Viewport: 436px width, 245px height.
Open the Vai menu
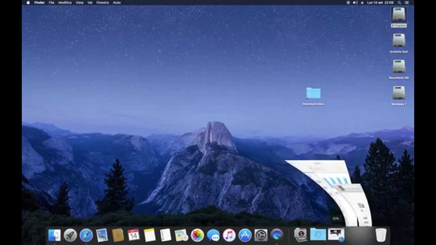pos(90,2)
